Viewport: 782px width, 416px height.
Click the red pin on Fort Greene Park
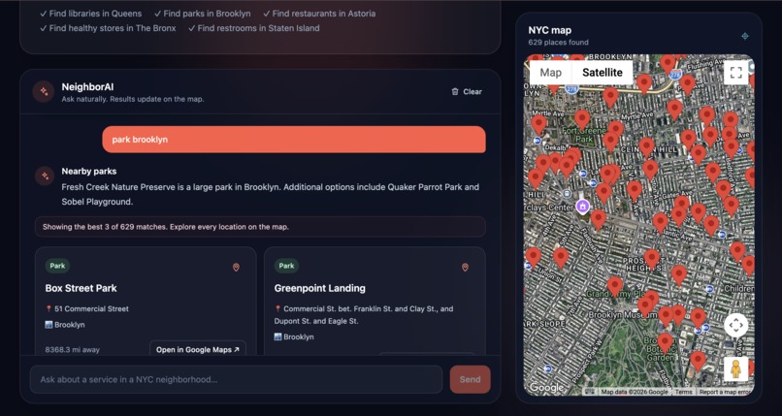click(582, 119)
